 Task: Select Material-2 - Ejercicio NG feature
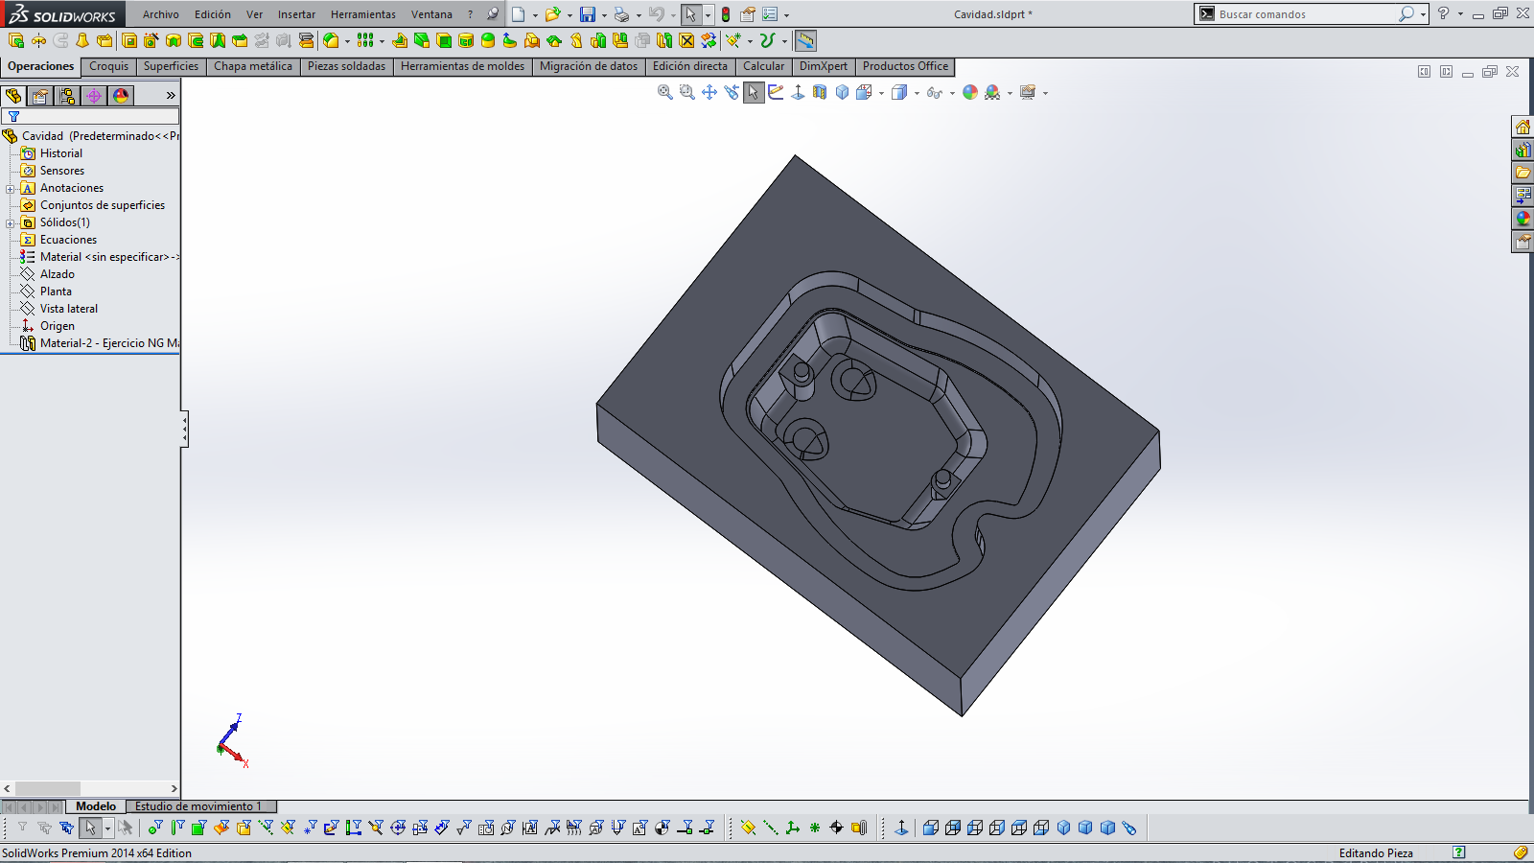pos(100,343)
